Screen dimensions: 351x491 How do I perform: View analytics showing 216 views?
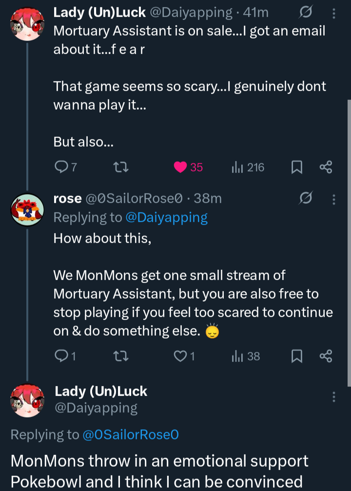(237, 168)
